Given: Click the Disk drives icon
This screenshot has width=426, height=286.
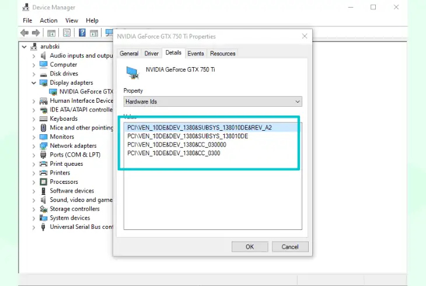Looking at the screenshot, I should pyautogui.click(x=43, y=74).
